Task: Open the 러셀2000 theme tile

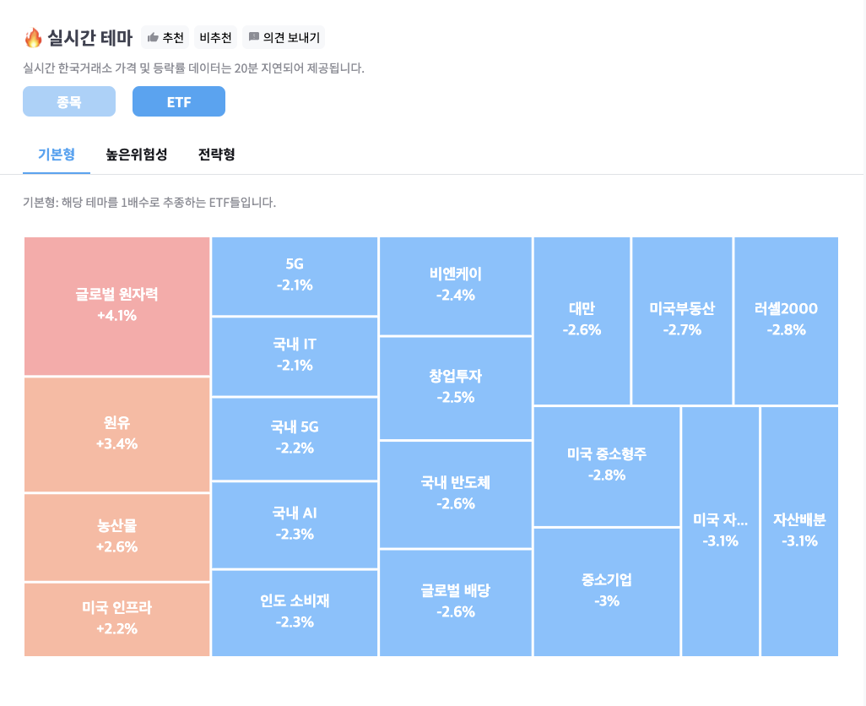Action: tap(786, 320)
